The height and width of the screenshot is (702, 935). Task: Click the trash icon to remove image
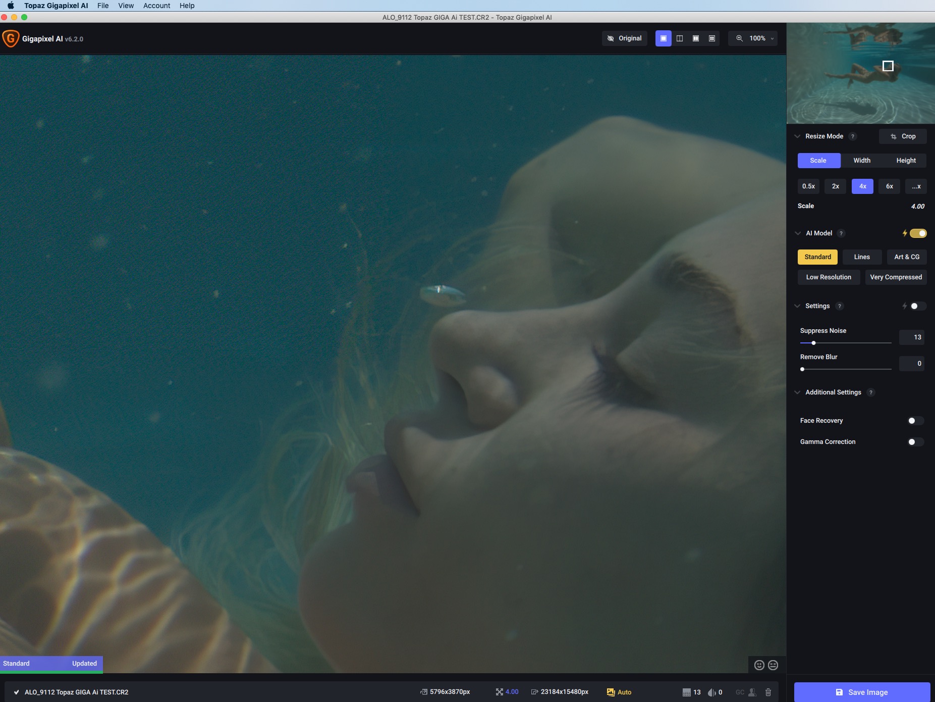[768, 692]
